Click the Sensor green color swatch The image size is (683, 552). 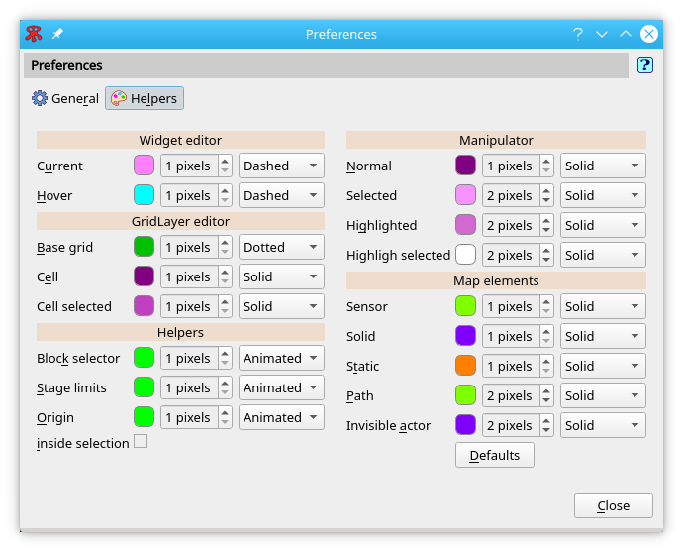(x=465, y=306)
